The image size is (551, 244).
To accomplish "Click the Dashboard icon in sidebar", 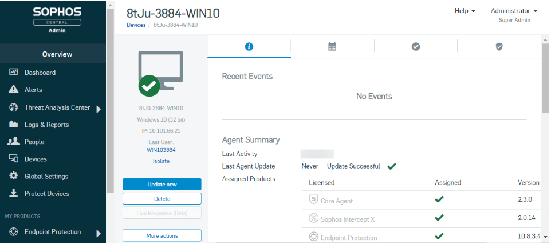I will 14,73.
